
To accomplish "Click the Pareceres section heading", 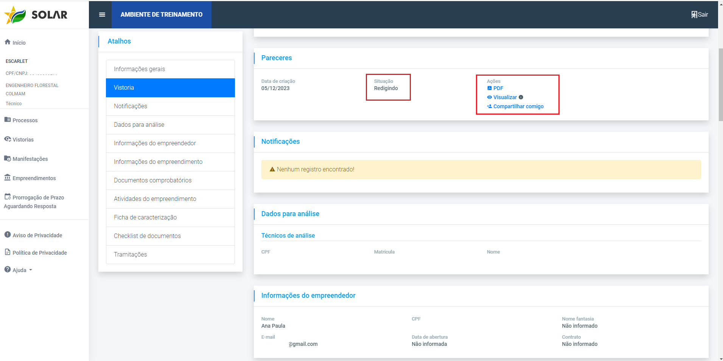I will click(277, 58).
